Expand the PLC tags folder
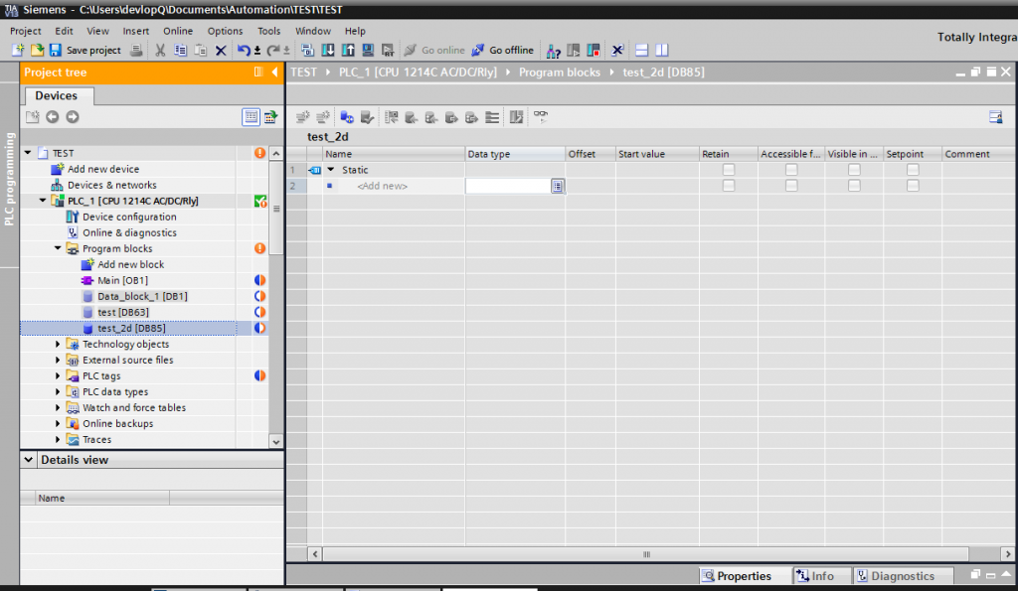The height and width of the screenshot is (591, 1018). (x=58, y=375)
